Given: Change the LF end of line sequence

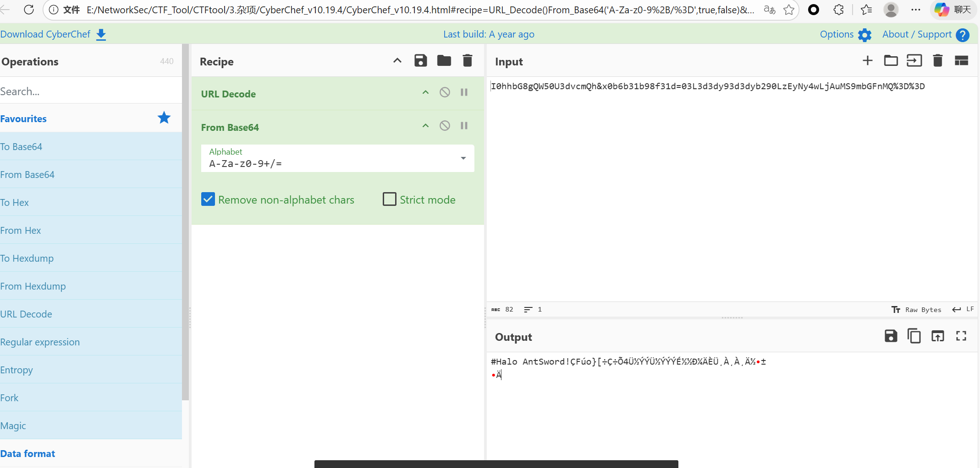Looking at the screenshot, I should click(x=963, y=310).
